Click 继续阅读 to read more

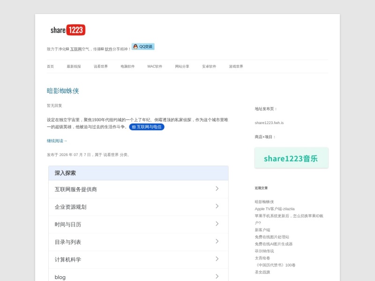pyautogui.click(x=57, y=141)
